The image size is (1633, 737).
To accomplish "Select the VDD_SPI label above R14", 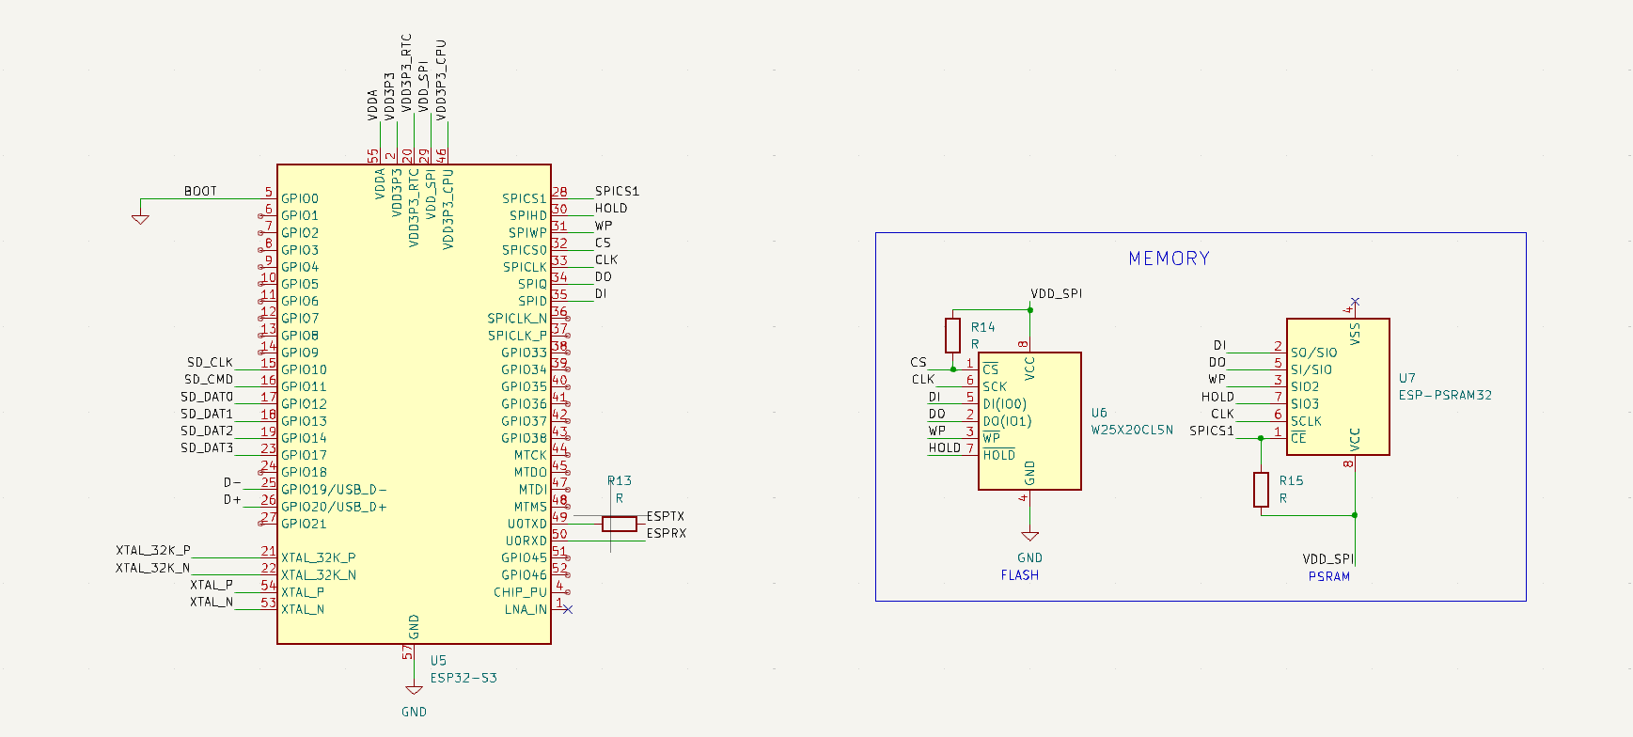I will 1057,293.
